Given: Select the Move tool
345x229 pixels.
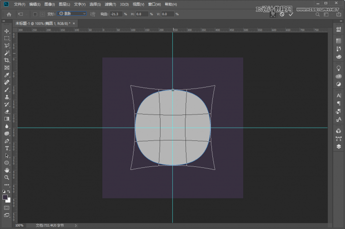Looking at the screenshot, I should 6,31.
